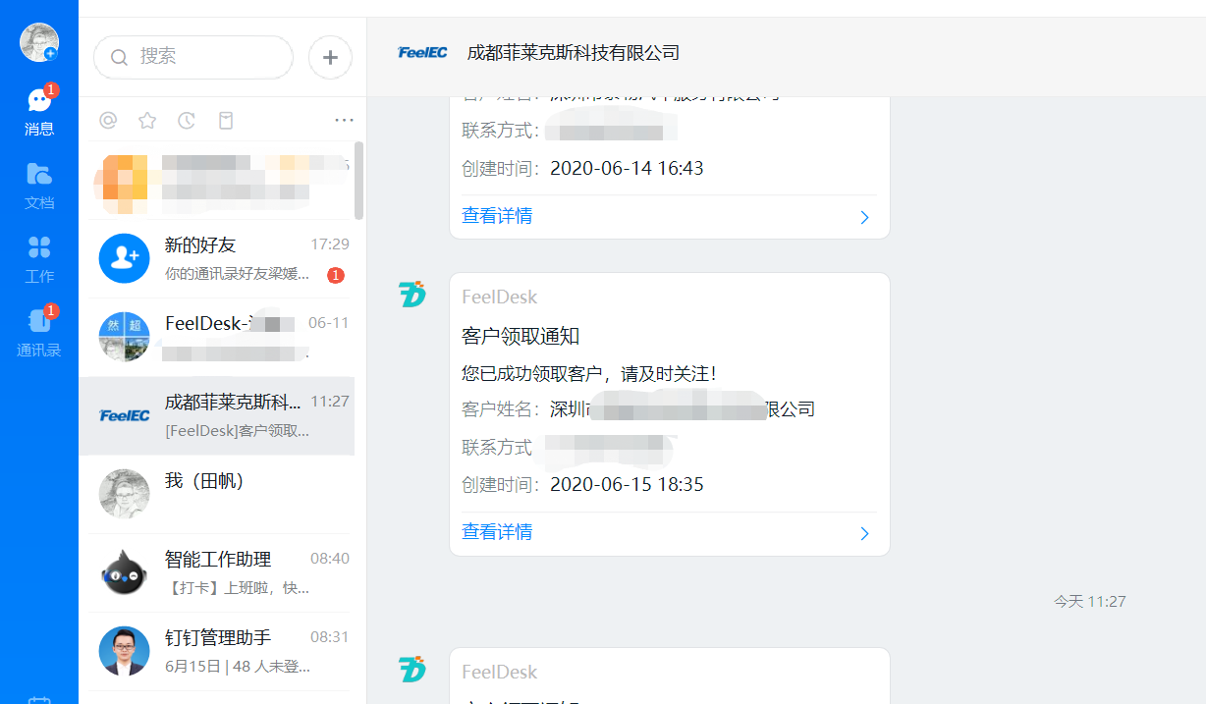
Task: Click the arrow on the 2020-06-15 card
Action: 864,533
